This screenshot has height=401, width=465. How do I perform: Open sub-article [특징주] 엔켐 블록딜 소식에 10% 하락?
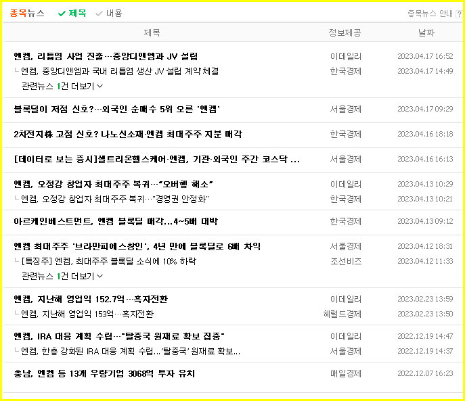tap(108, 262)
